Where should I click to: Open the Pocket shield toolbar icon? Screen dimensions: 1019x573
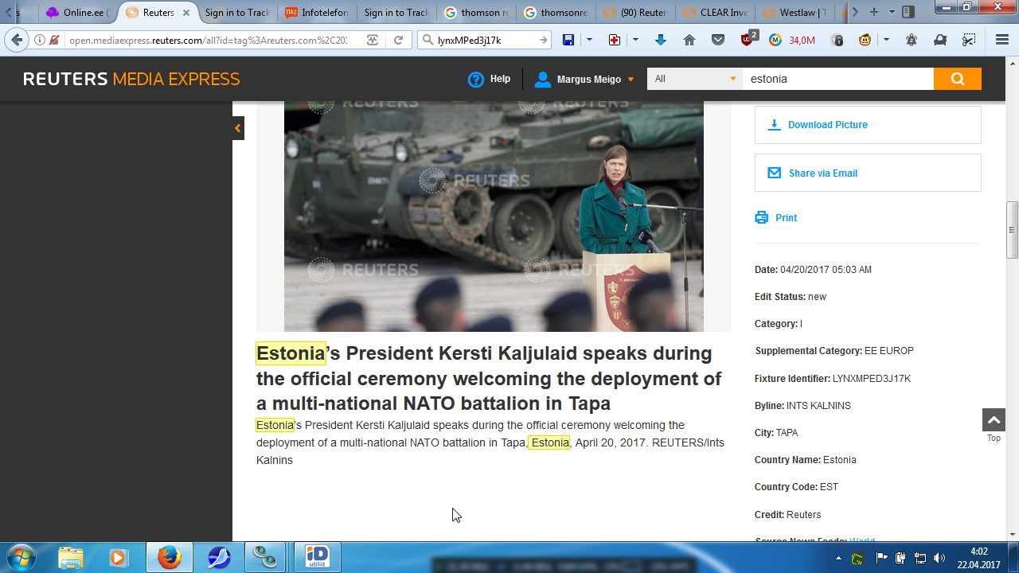718,40
